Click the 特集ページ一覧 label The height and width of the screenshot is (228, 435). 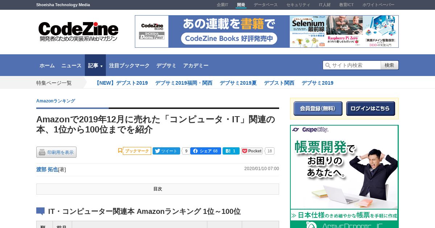tap(54, 83)
